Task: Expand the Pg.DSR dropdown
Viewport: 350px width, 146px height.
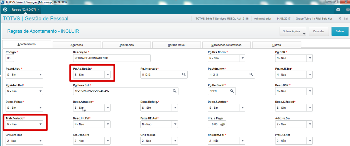Action: pos(310,58)
